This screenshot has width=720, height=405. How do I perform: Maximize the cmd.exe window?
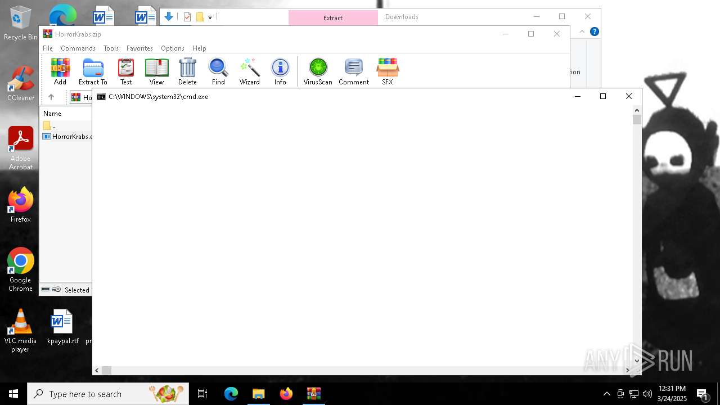(603, 96)
